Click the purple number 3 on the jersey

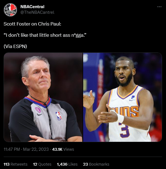[124, 131]
